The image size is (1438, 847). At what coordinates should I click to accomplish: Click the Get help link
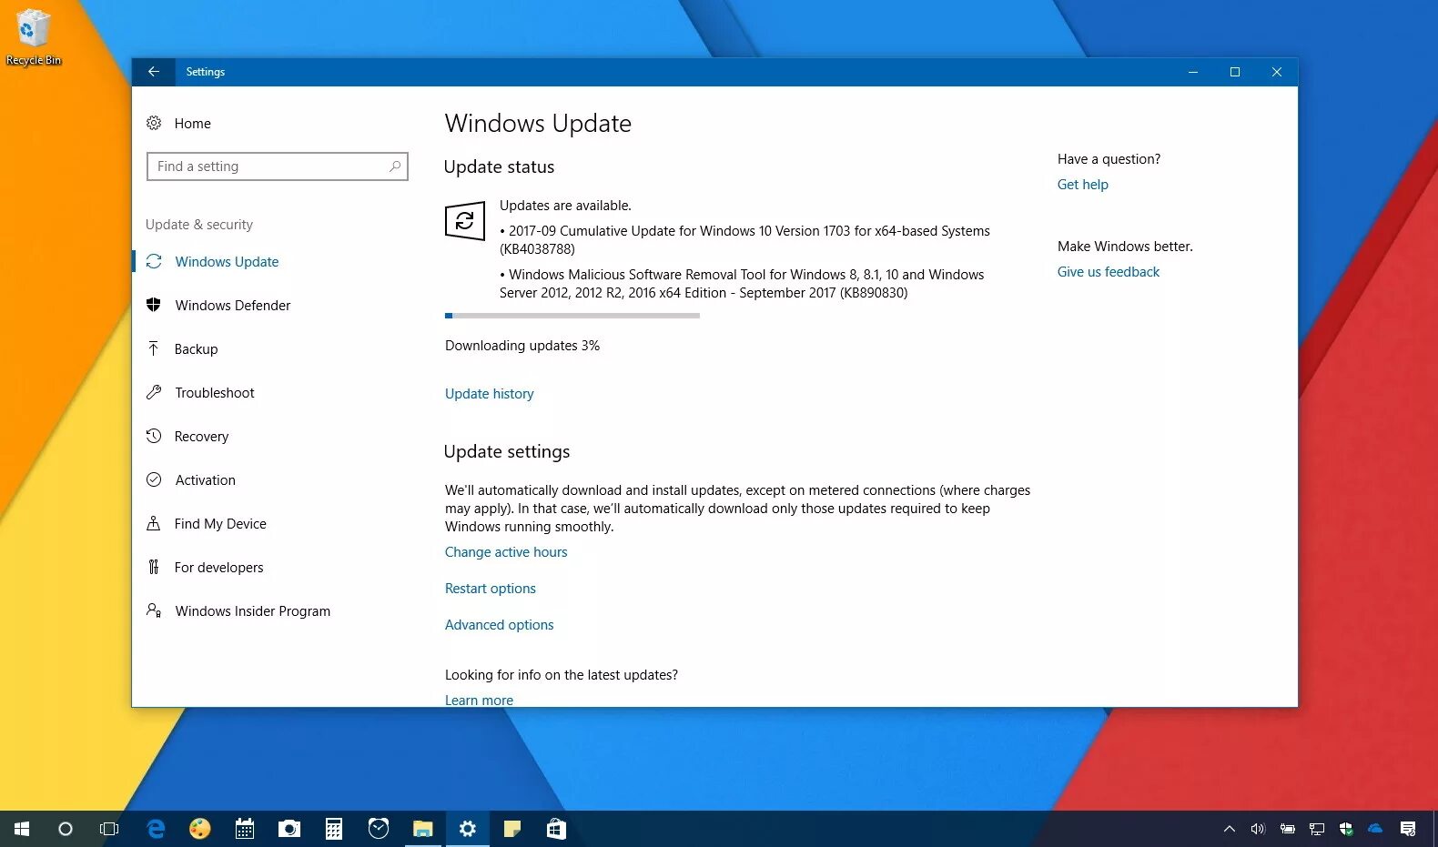pos(1082,185)
